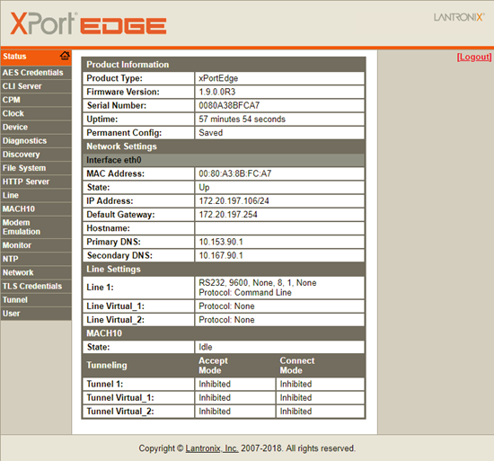494x461 pixels.
Task: Click the Line 1 RS232 settings value
Action: [279, 288]
